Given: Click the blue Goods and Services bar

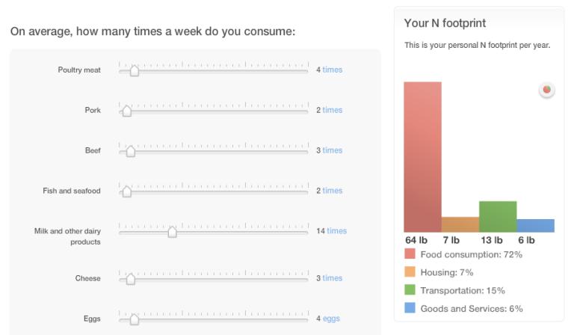Looking at the screenshot, I should pos(535,226).
